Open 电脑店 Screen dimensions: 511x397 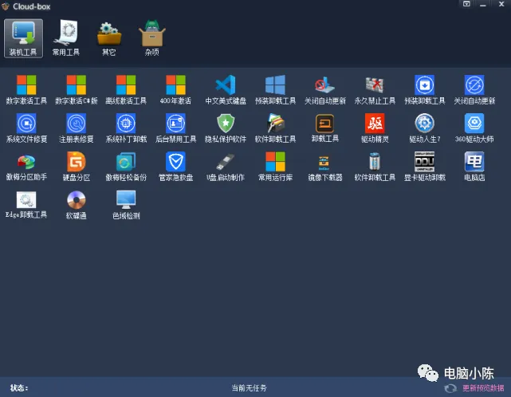[x=474, y=167]
